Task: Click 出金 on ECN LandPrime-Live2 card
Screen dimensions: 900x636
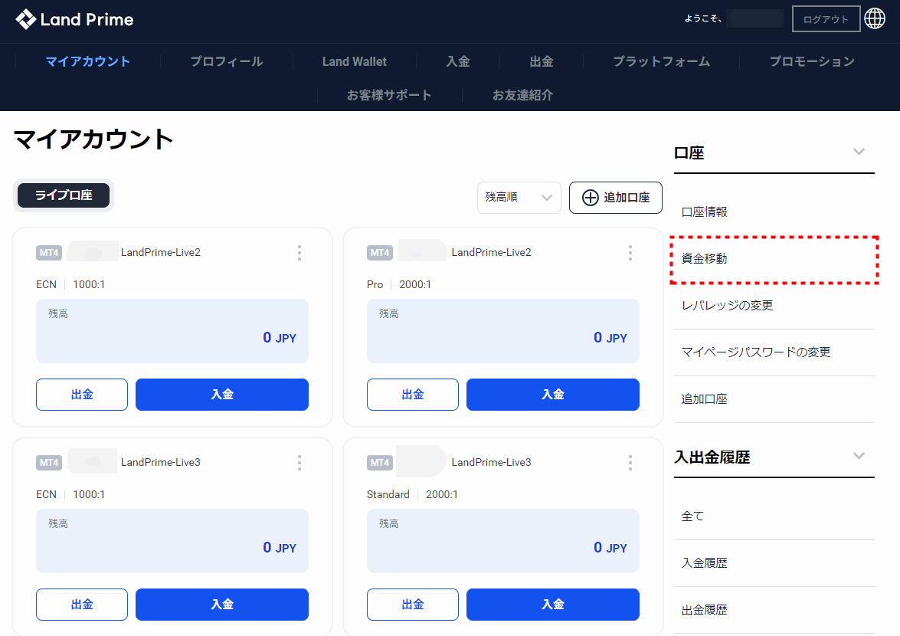Action: 82,395
